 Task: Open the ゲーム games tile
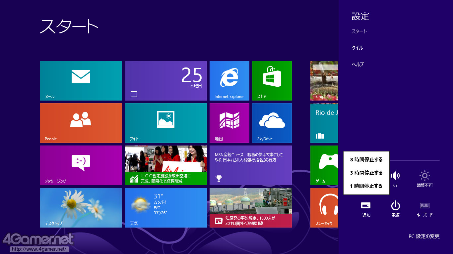pos(324,165)
